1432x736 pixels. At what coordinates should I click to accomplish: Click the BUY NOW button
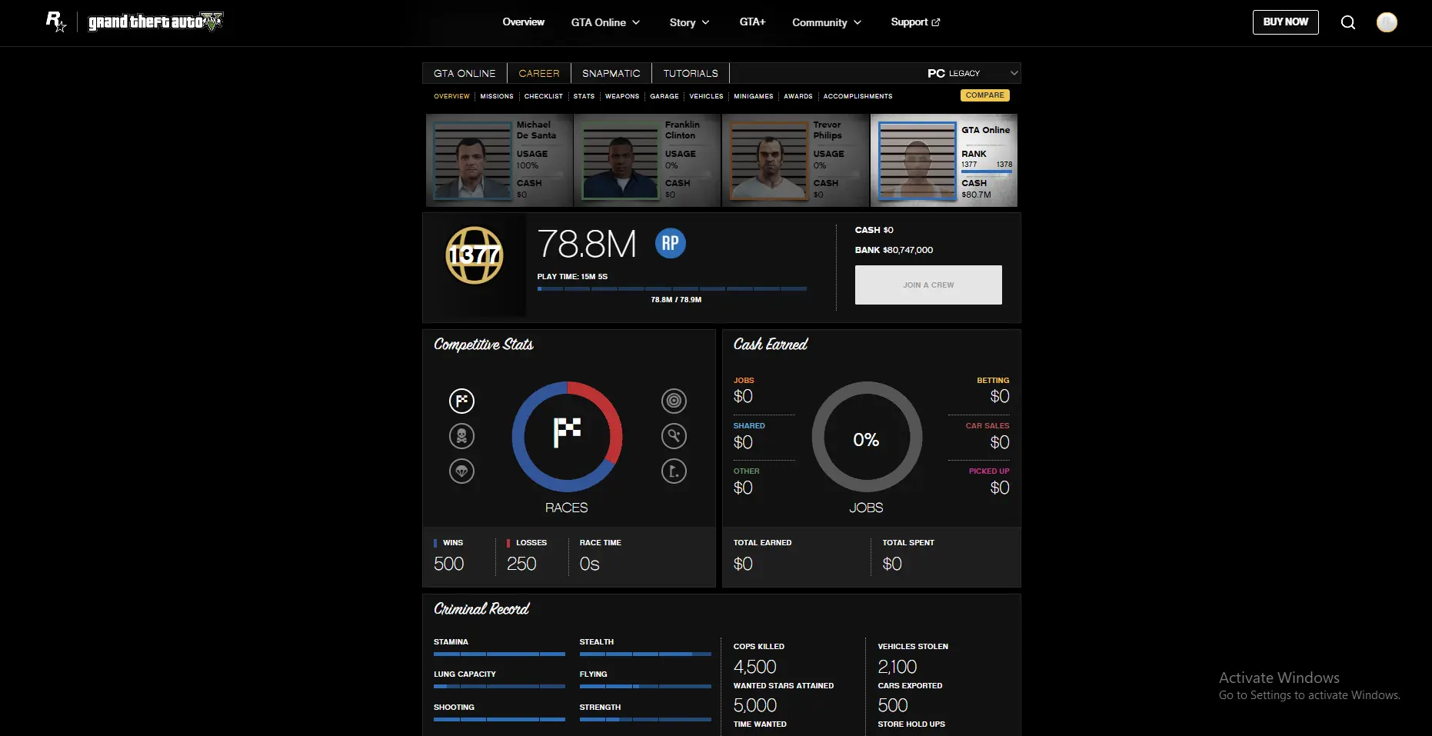pos(1285,22)
